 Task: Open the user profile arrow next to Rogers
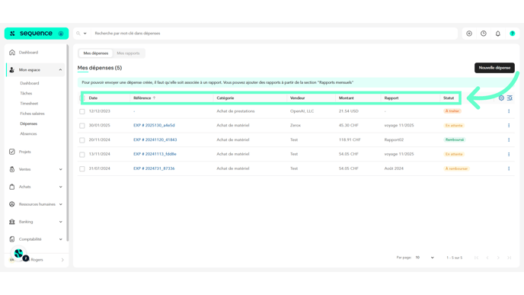coord(62,260)
